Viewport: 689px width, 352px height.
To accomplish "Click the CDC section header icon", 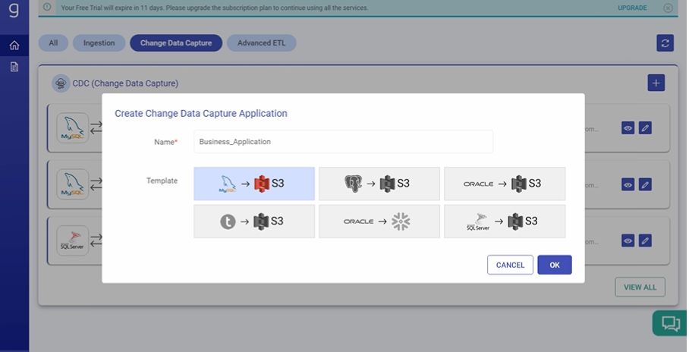I will click(x=61, y=83).
